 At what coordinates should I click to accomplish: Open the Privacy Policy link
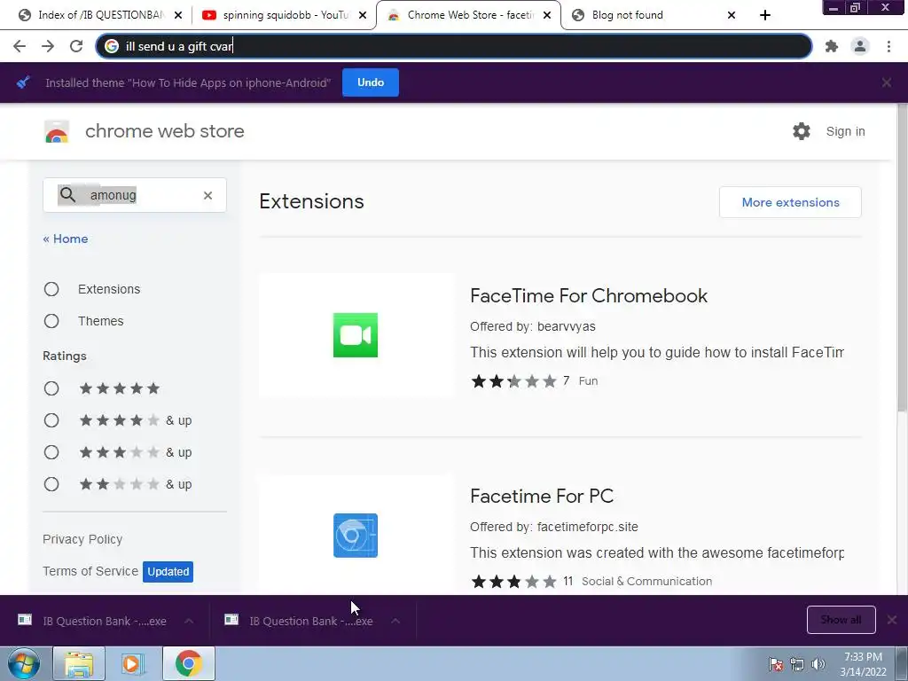pos(82,539)
